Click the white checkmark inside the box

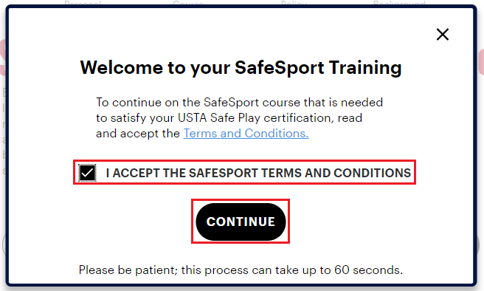coord(87,173)
